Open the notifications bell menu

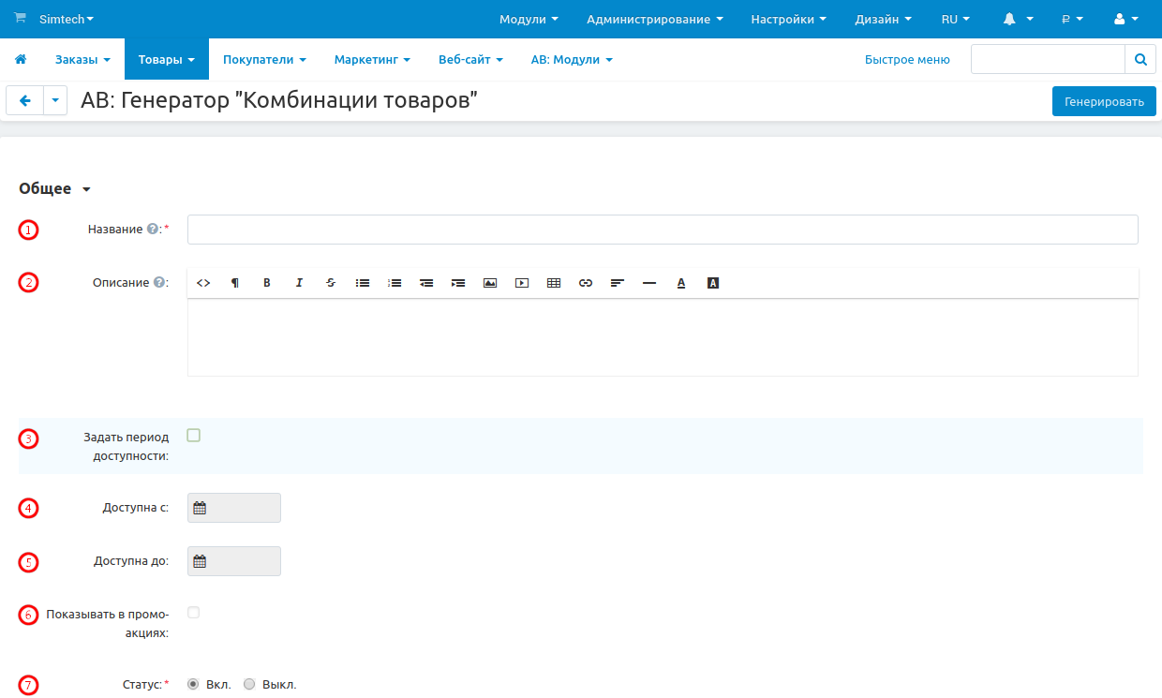tap(1018, 19)
